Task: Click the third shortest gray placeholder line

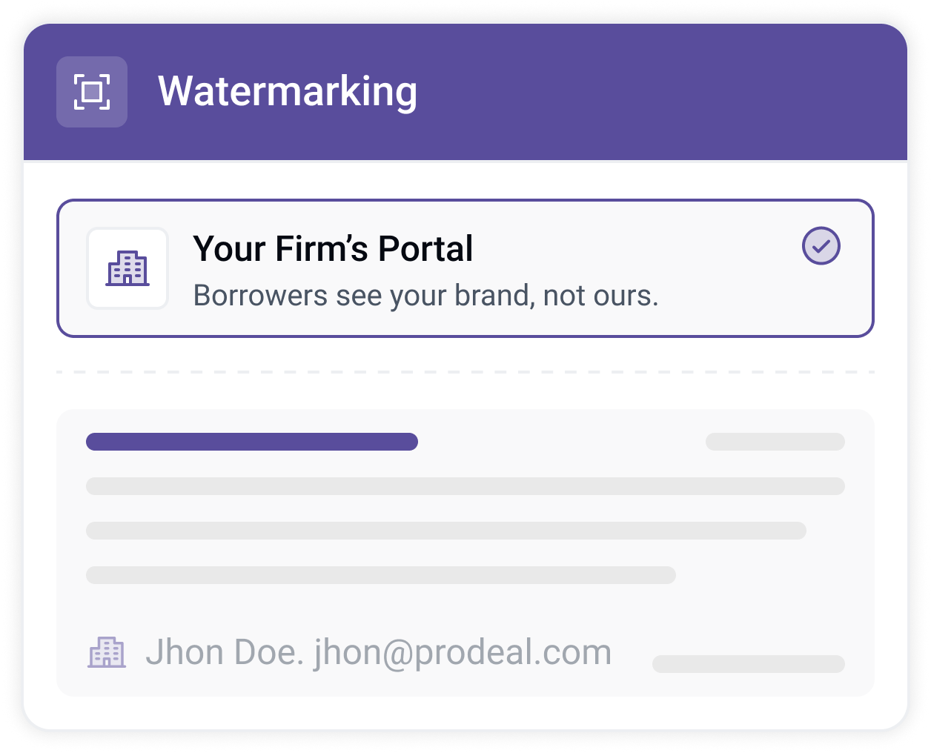Action: click(381, 575)
